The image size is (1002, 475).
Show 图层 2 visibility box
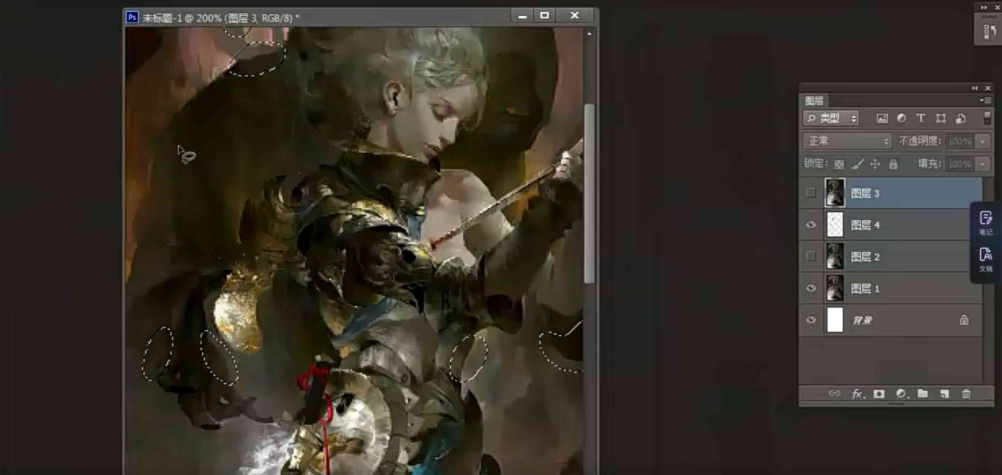click(810, 256)
